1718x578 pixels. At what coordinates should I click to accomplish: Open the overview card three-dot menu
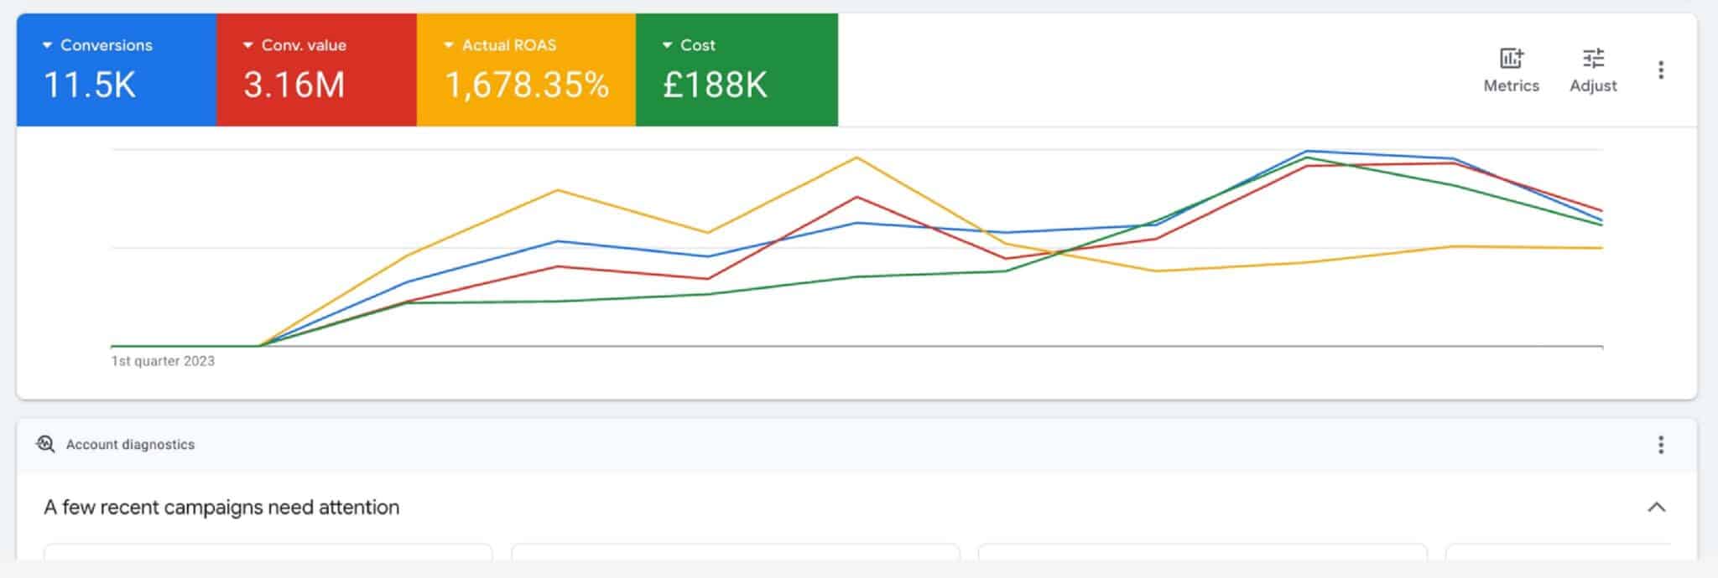coord(1660,70)
